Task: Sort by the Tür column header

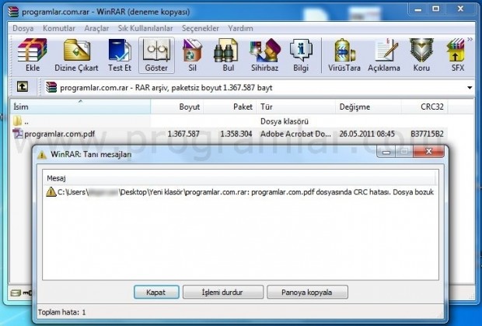Action: (x=295, y=107)
